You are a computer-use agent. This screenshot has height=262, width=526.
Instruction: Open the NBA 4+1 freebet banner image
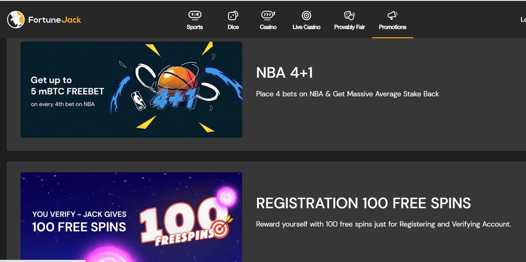(131, 90)
